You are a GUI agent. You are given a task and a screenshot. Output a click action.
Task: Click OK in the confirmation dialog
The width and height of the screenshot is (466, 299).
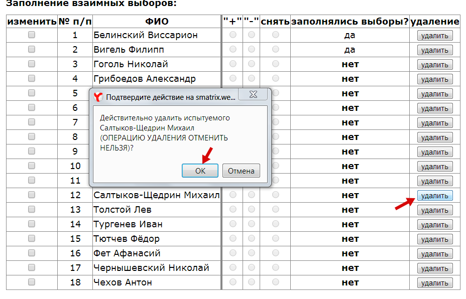(x=200, y=171)
